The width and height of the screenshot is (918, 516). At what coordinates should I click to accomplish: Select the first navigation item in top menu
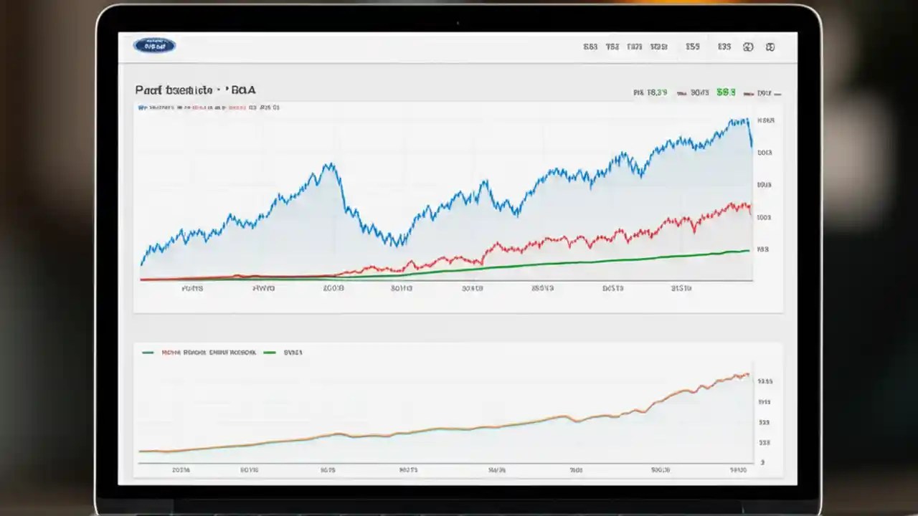(x=590, y=47)
